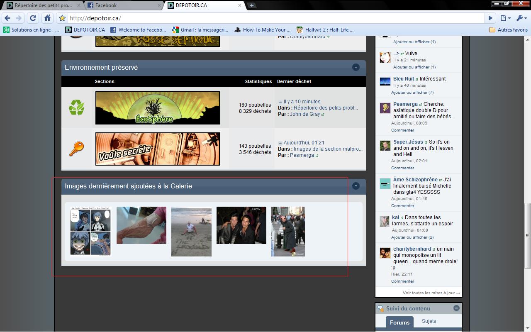The image size is (531, 332).
Task: Click the green recycle forum icon
Action: tap(76, 107)
